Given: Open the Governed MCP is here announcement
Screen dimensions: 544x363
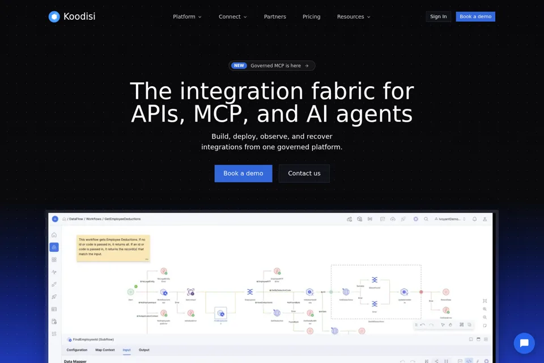Looking at the screenshot, I should coord(271,66).
